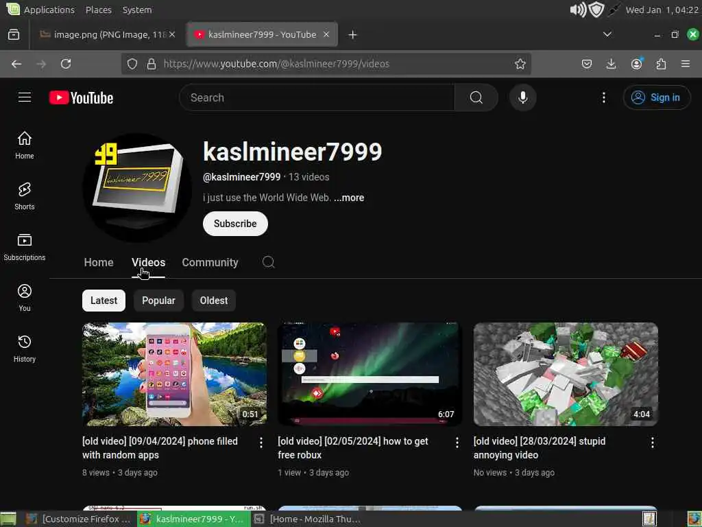Click the search magnifier button
The width and height of the screenshot is (702, 527).
476,97
